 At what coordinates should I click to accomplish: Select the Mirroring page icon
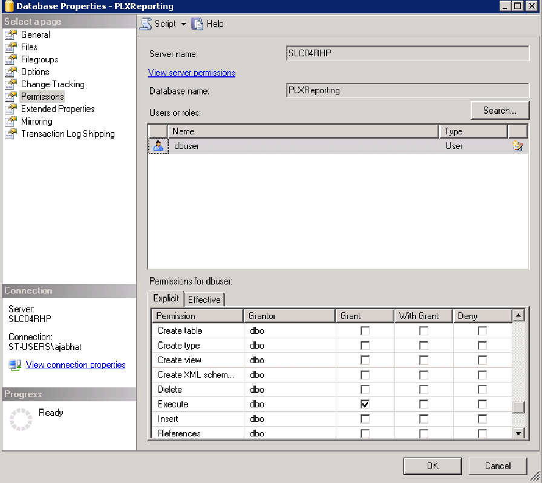[x=11, y=122]
